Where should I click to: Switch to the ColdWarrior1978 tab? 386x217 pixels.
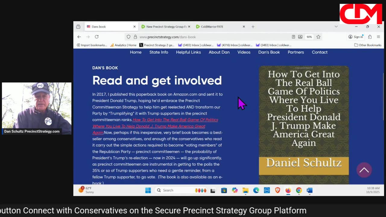(220, 27)
